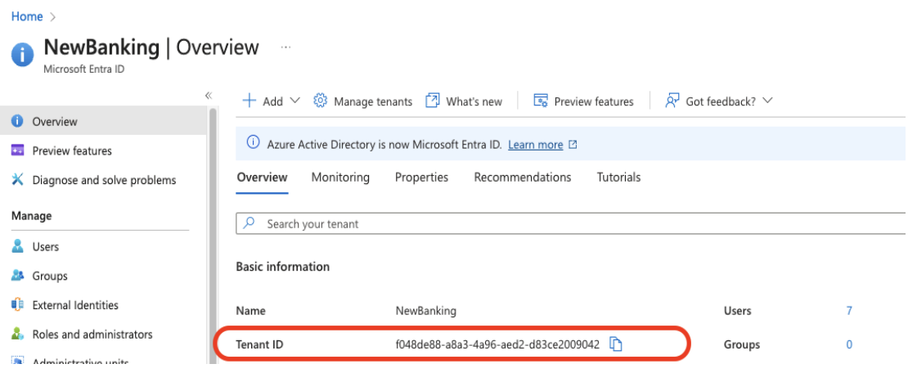Click the Groups icon in the sidebar
Image resolution: width=908 pixels, height=373 pixels.
tap(17, 276)
